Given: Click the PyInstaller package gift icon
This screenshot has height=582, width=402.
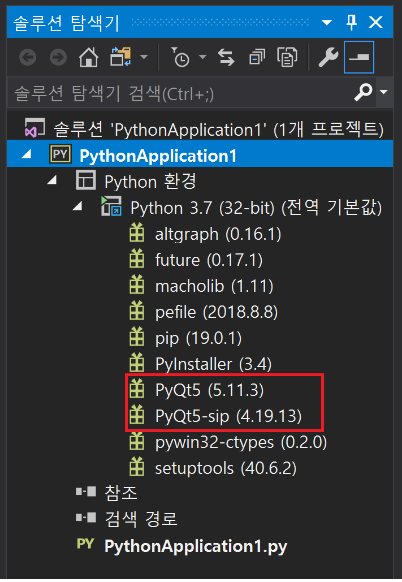Looking at the screenshot, I should coord(137,363).
